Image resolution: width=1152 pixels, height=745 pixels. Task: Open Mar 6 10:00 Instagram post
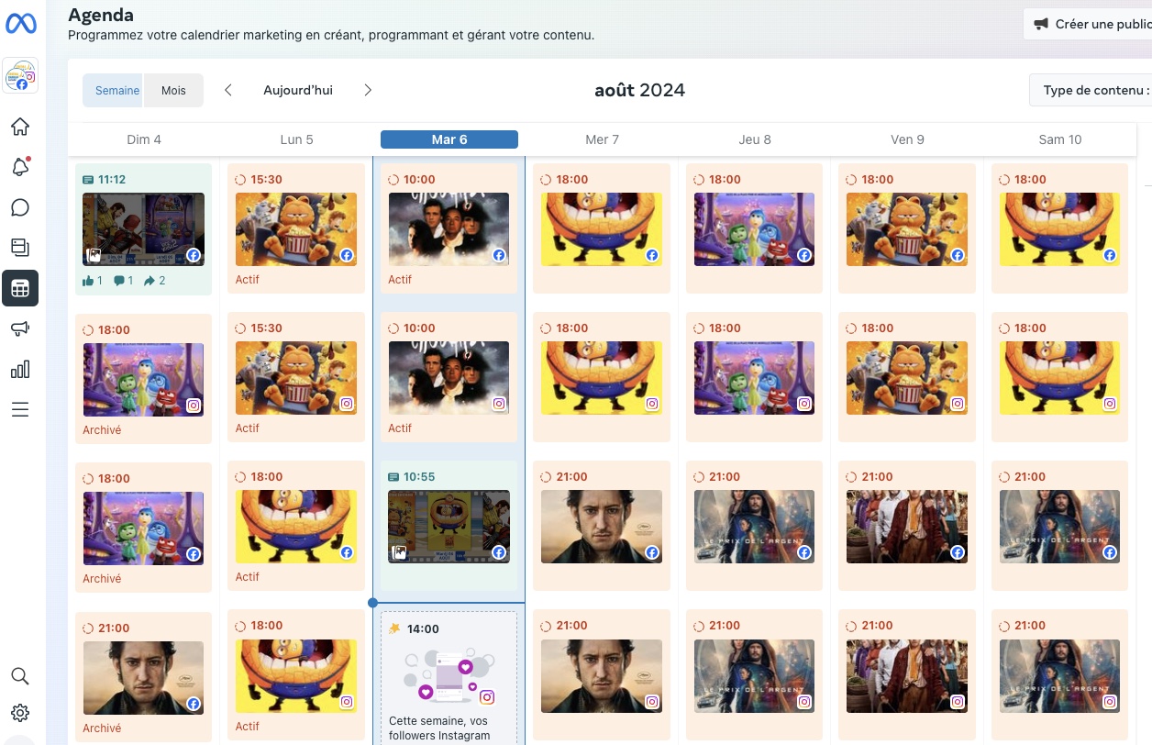click(x=449, y=377)
